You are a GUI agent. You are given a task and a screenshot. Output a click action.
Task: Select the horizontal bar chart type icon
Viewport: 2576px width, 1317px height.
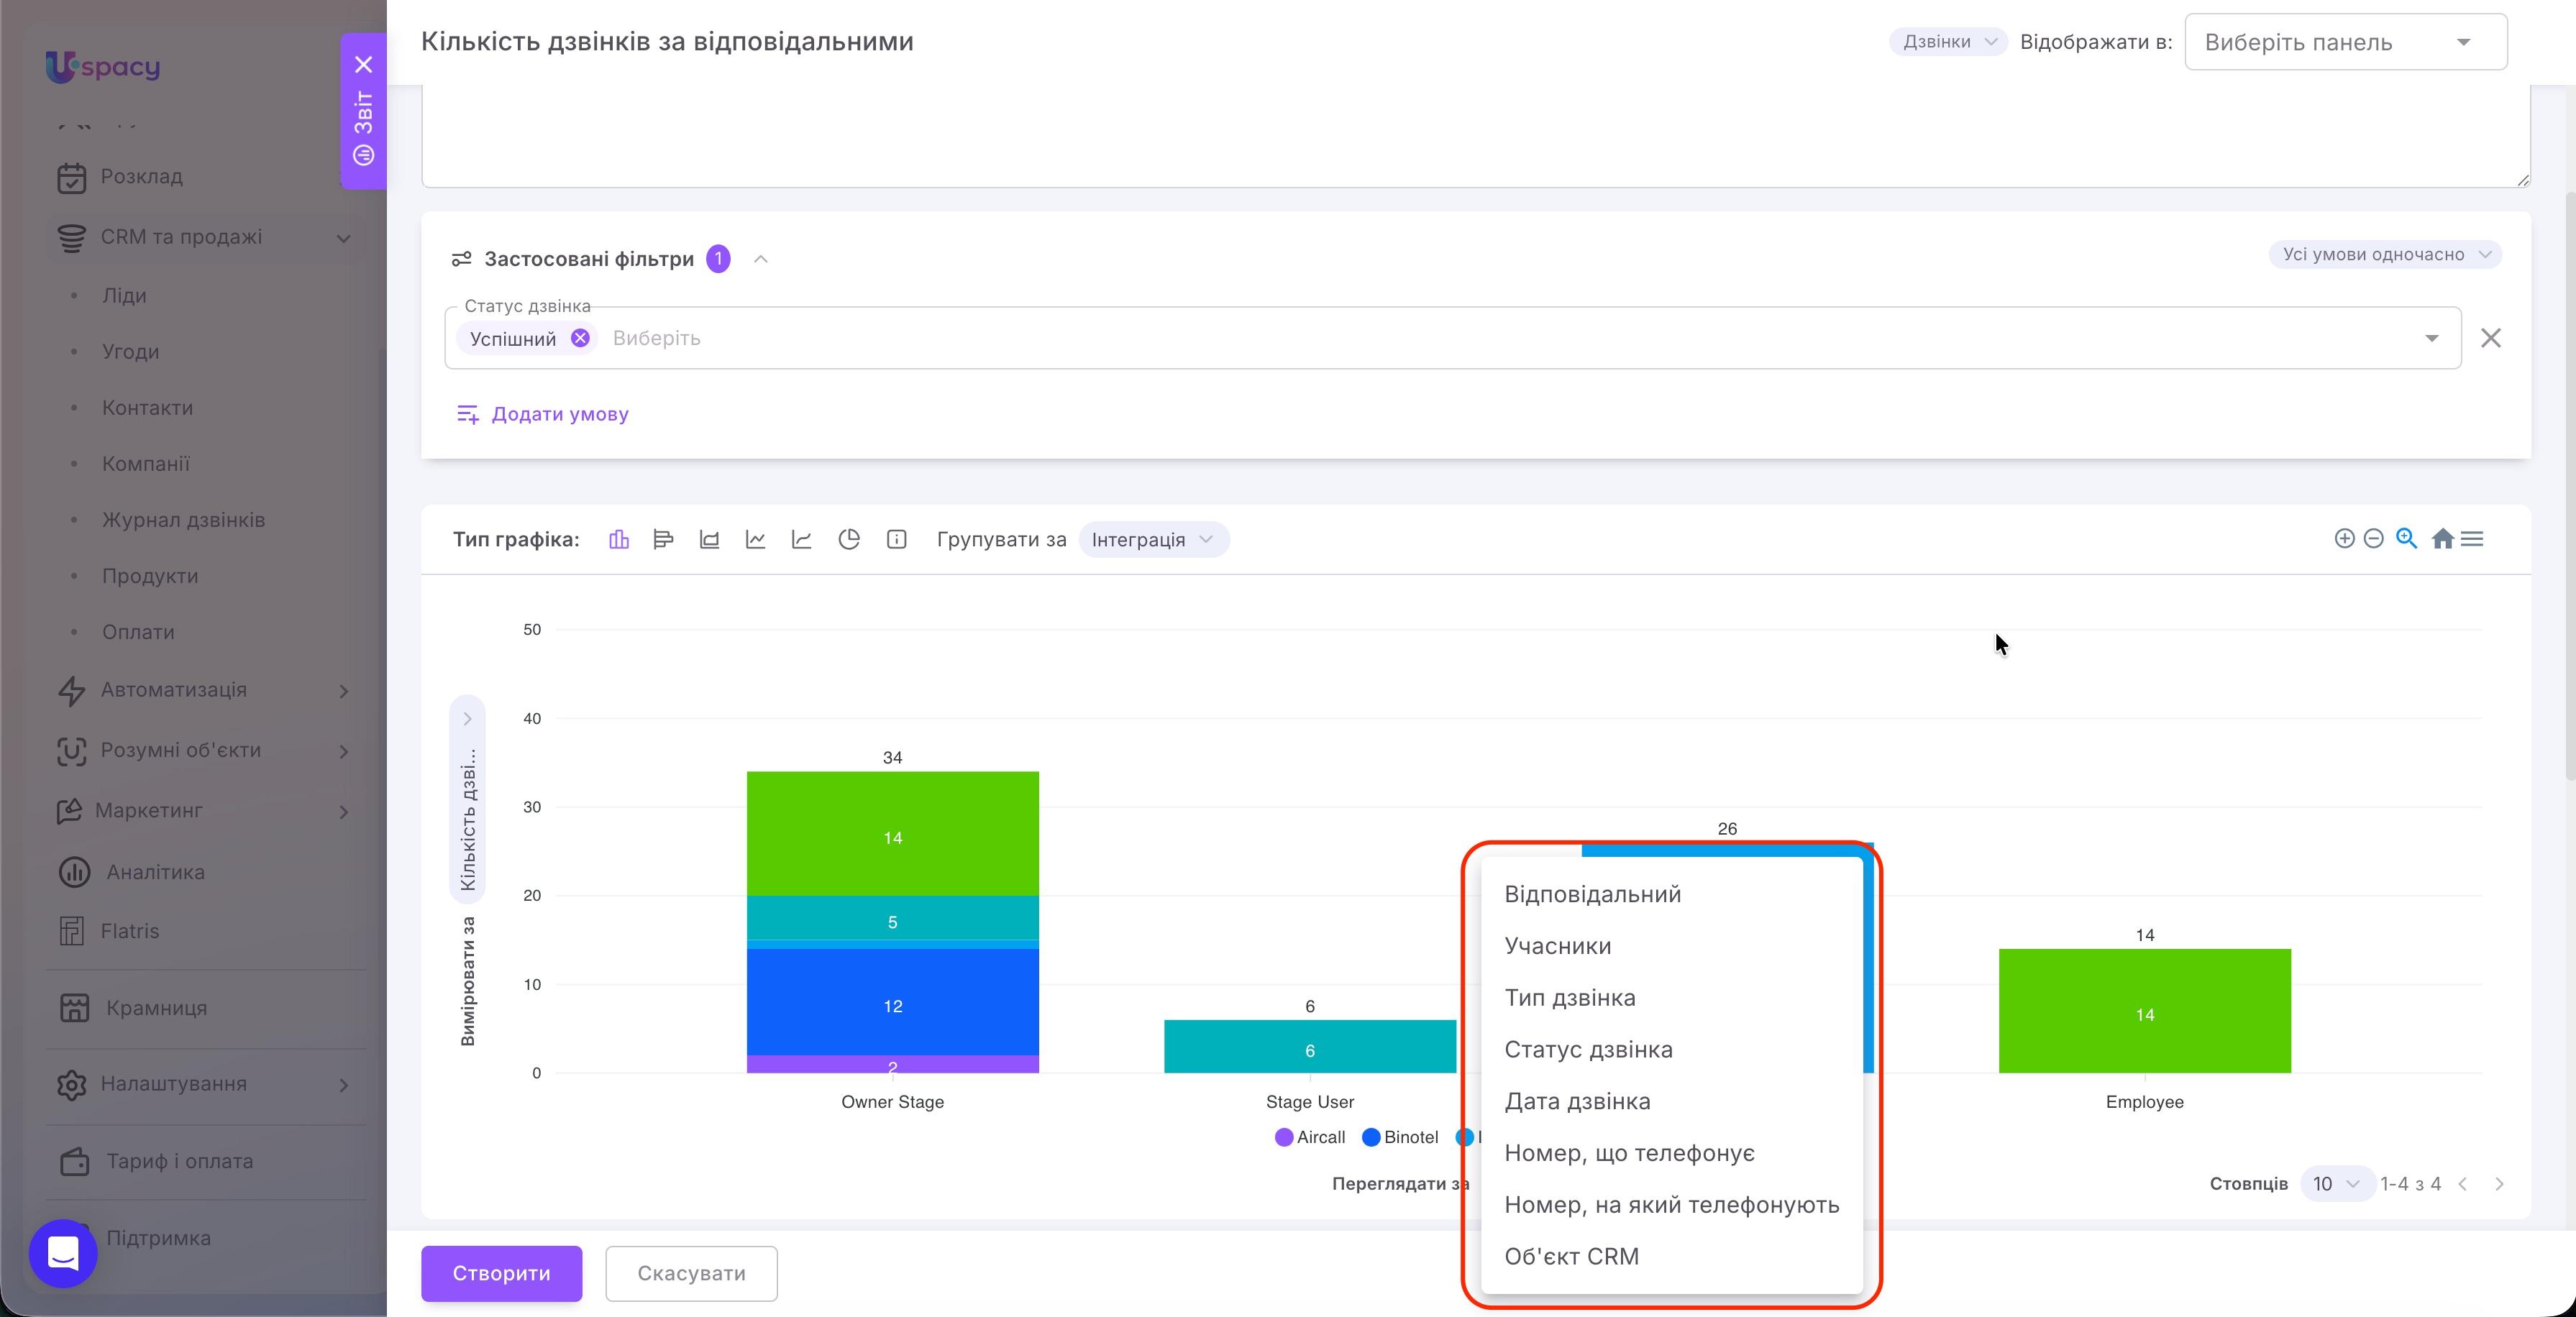pos(663,540)
